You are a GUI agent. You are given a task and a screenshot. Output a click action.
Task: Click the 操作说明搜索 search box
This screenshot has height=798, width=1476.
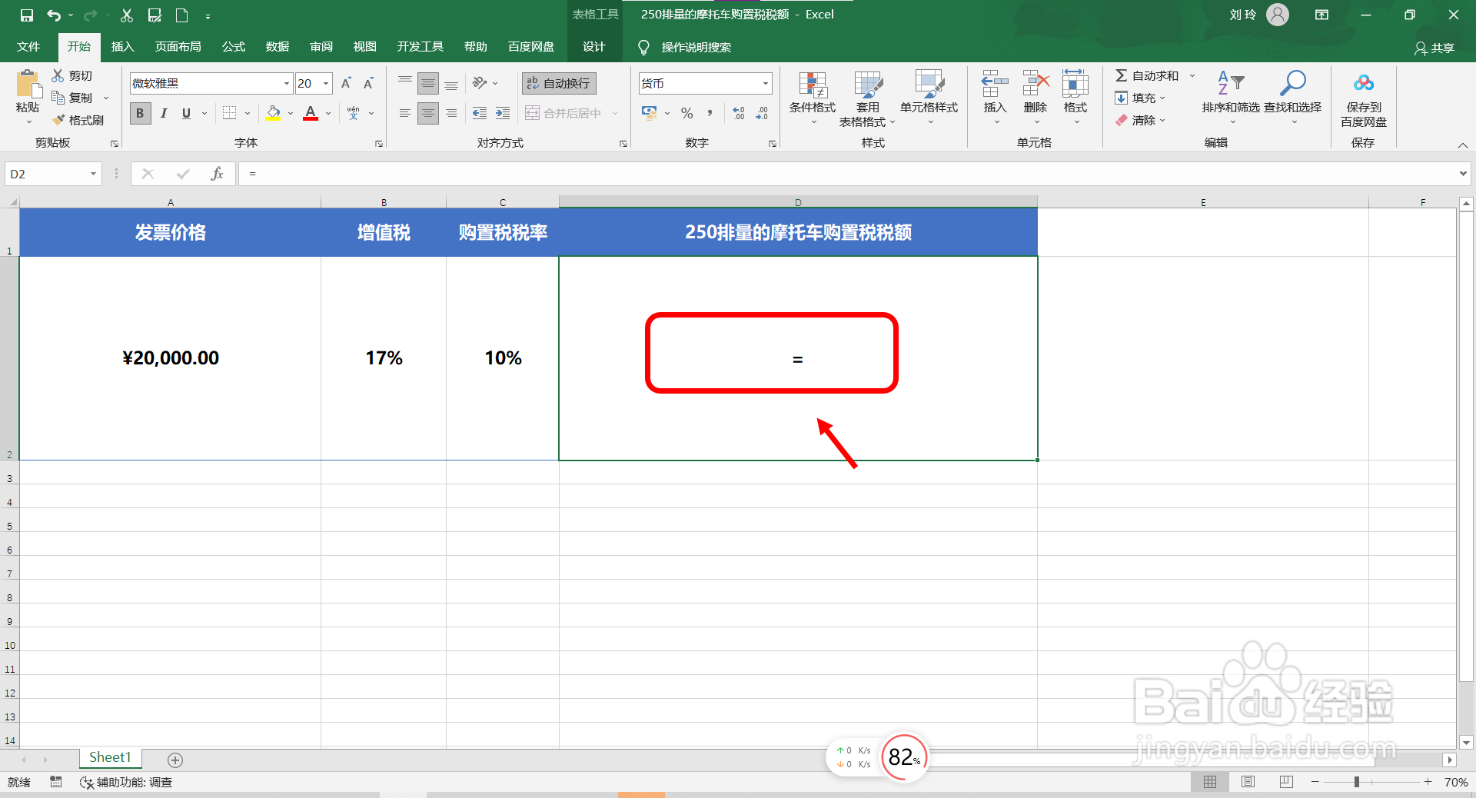(696, 48)
